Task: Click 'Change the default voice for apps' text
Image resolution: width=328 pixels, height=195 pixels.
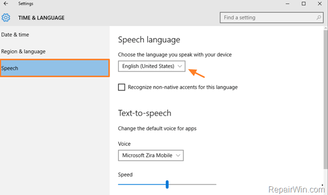Action: click(x=157, y=128)
